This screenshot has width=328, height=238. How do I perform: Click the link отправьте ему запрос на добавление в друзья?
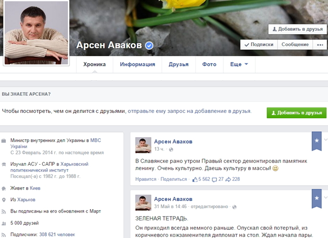pyautogui.click(x=189, y=111)
